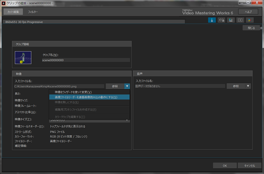This screenshot has height=174, width=264.
Task: Click the clip thumbnail preview image
Action: 23,57
